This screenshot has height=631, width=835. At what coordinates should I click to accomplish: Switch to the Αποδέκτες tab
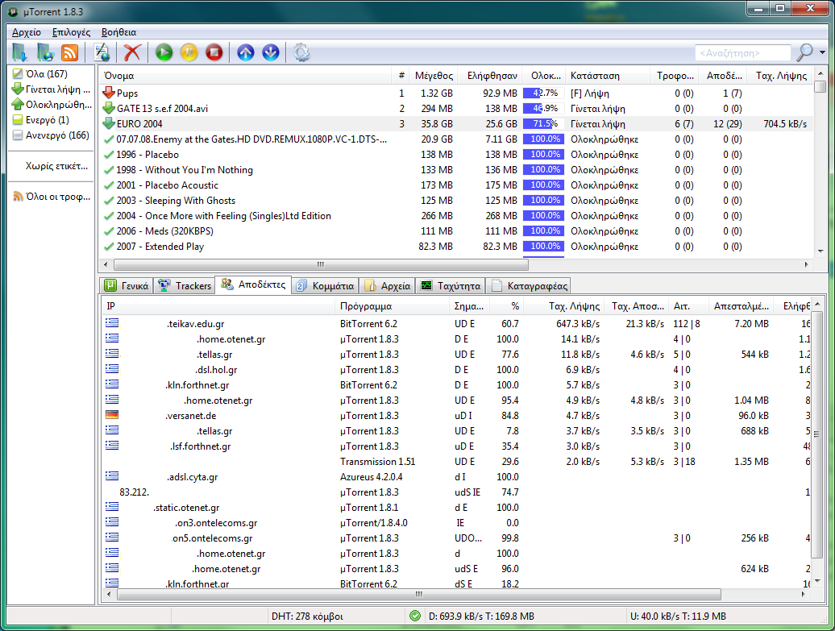point(253,284)
